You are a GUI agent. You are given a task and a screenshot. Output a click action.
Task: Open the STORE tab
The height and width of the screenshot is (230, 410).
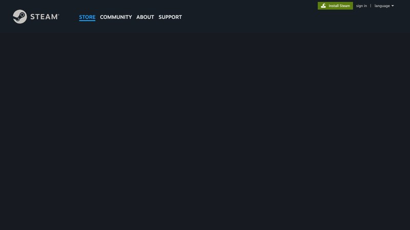[x=87, y=17]
